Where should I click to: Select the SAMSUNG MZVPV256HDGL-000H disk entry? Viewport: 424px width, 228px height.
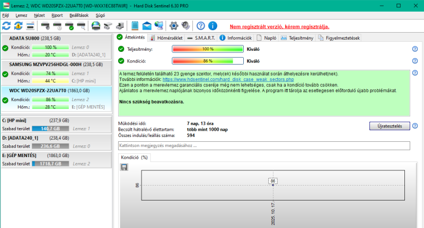[x=56, y=72]
